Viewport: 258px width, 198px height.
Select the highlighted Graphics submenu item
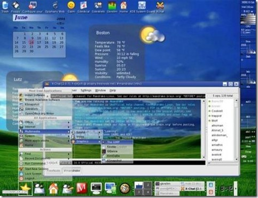[x=87, y=141]
